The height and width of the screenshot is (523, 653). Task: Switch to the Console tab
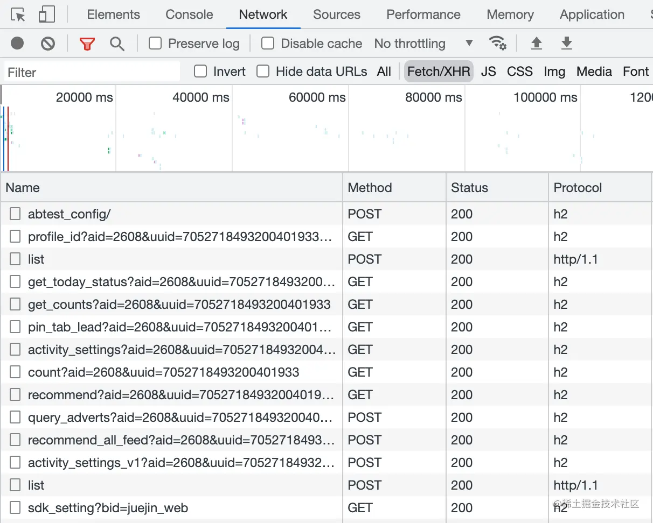(189, 15)
